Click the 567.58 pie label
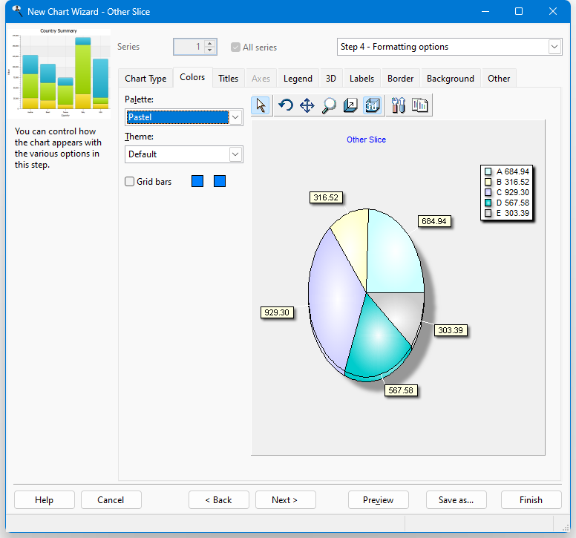Screen dimensions: 576x538 [x=401, y=390]
